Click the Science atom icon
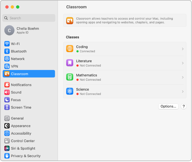Screen dimensions: 192x162 (70, 91)
